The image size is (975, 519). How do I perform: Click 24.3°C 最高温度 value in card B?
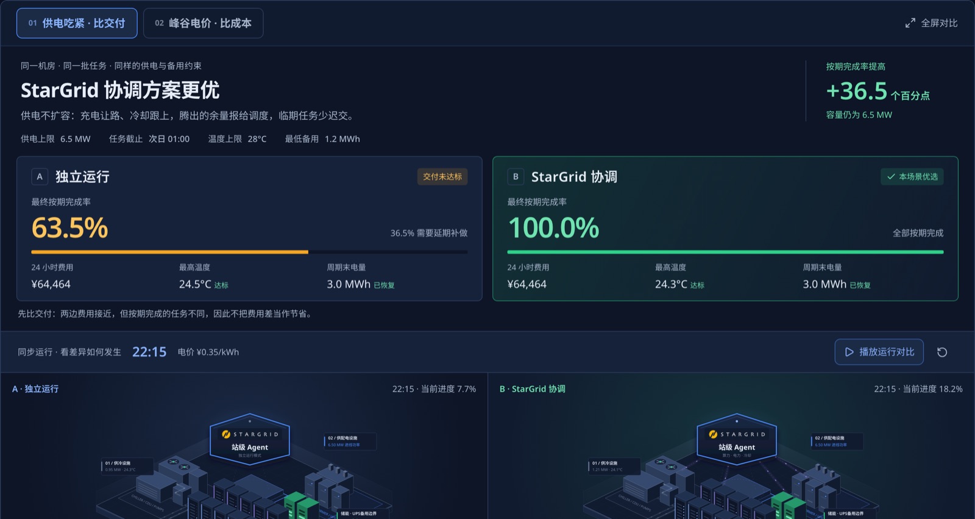point(671,284)
